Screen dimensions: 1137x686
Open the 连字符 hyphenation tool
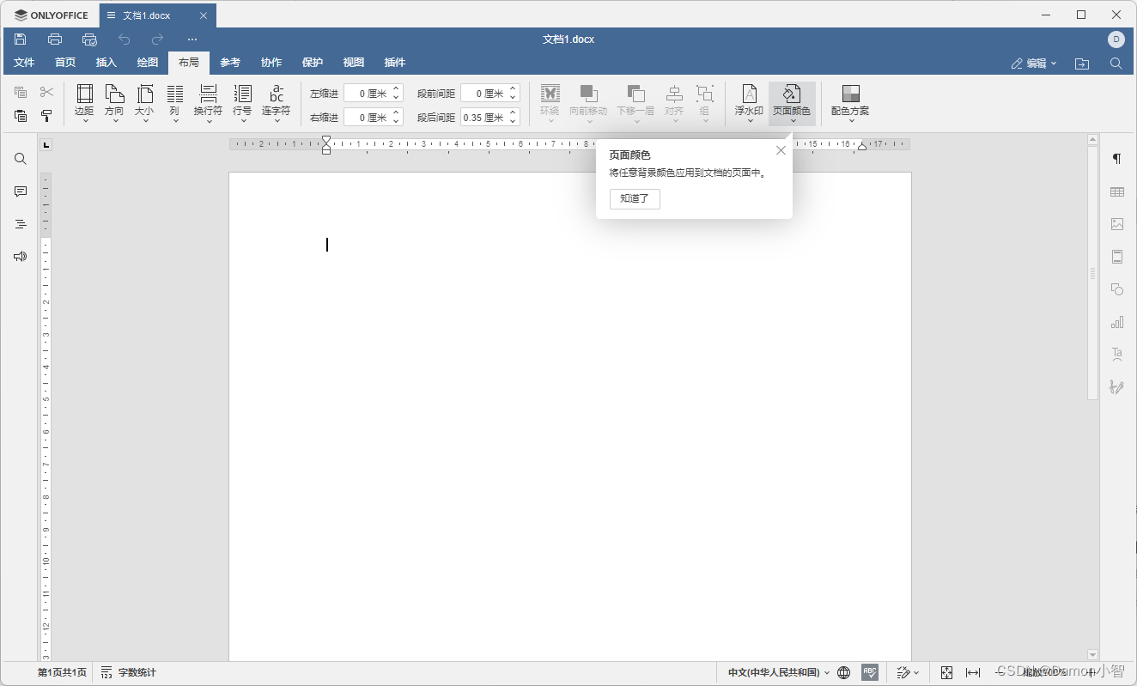(x=277, y=104)
